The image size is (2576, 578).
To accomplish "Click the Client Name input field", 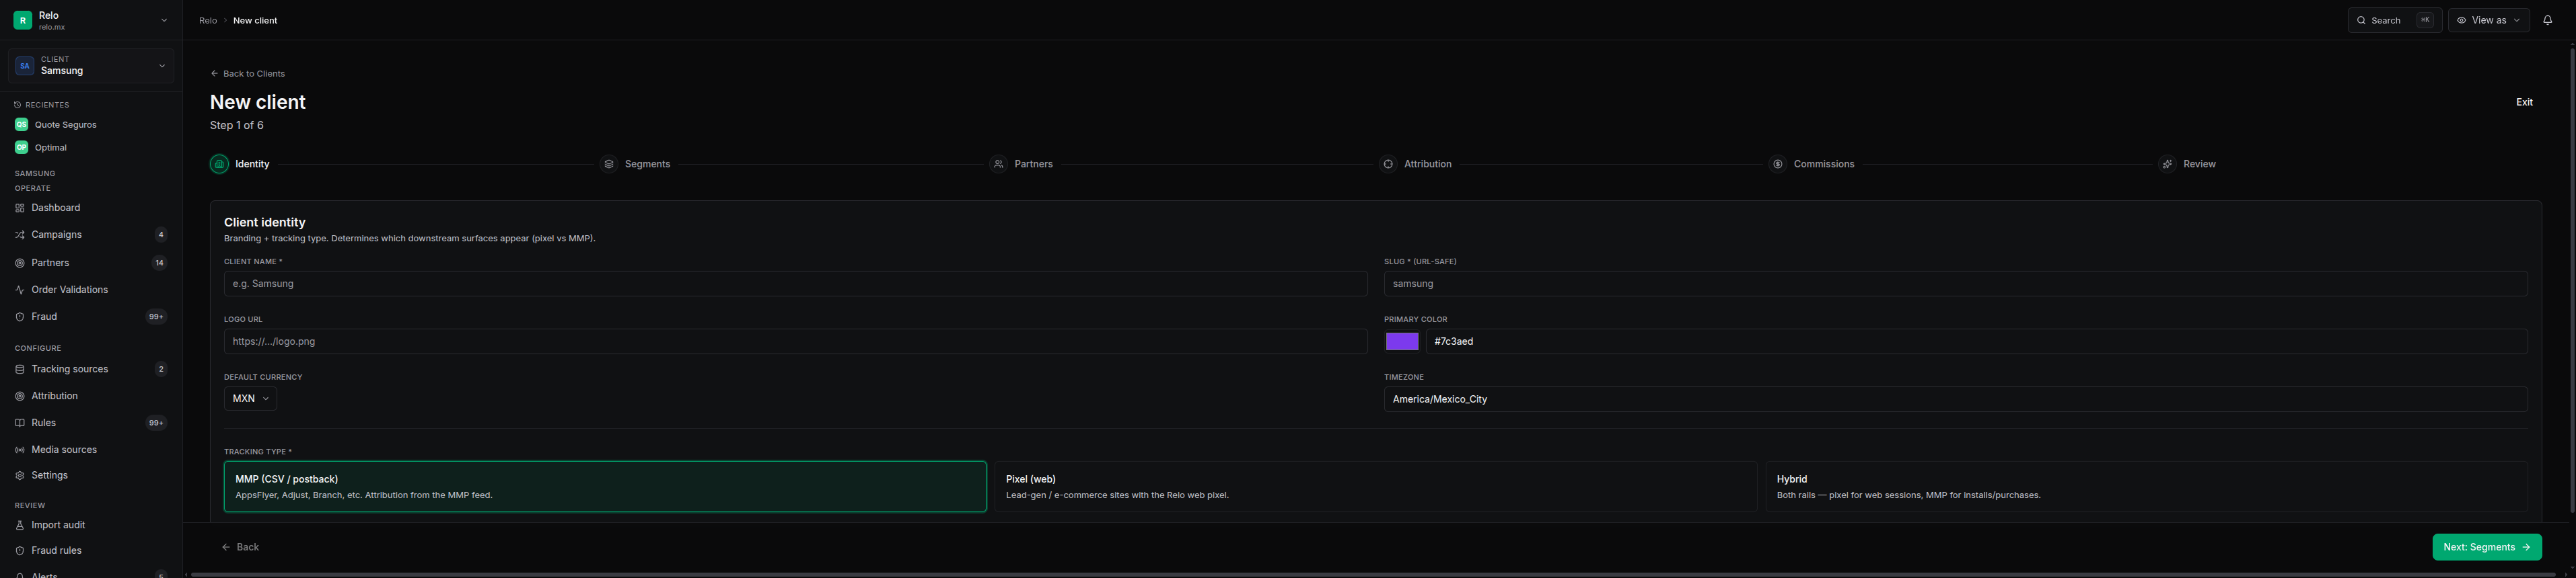I will (x=795, y=284).
